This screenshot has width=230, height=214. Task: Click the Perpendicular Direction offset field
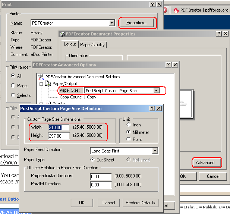coord(101,176)
